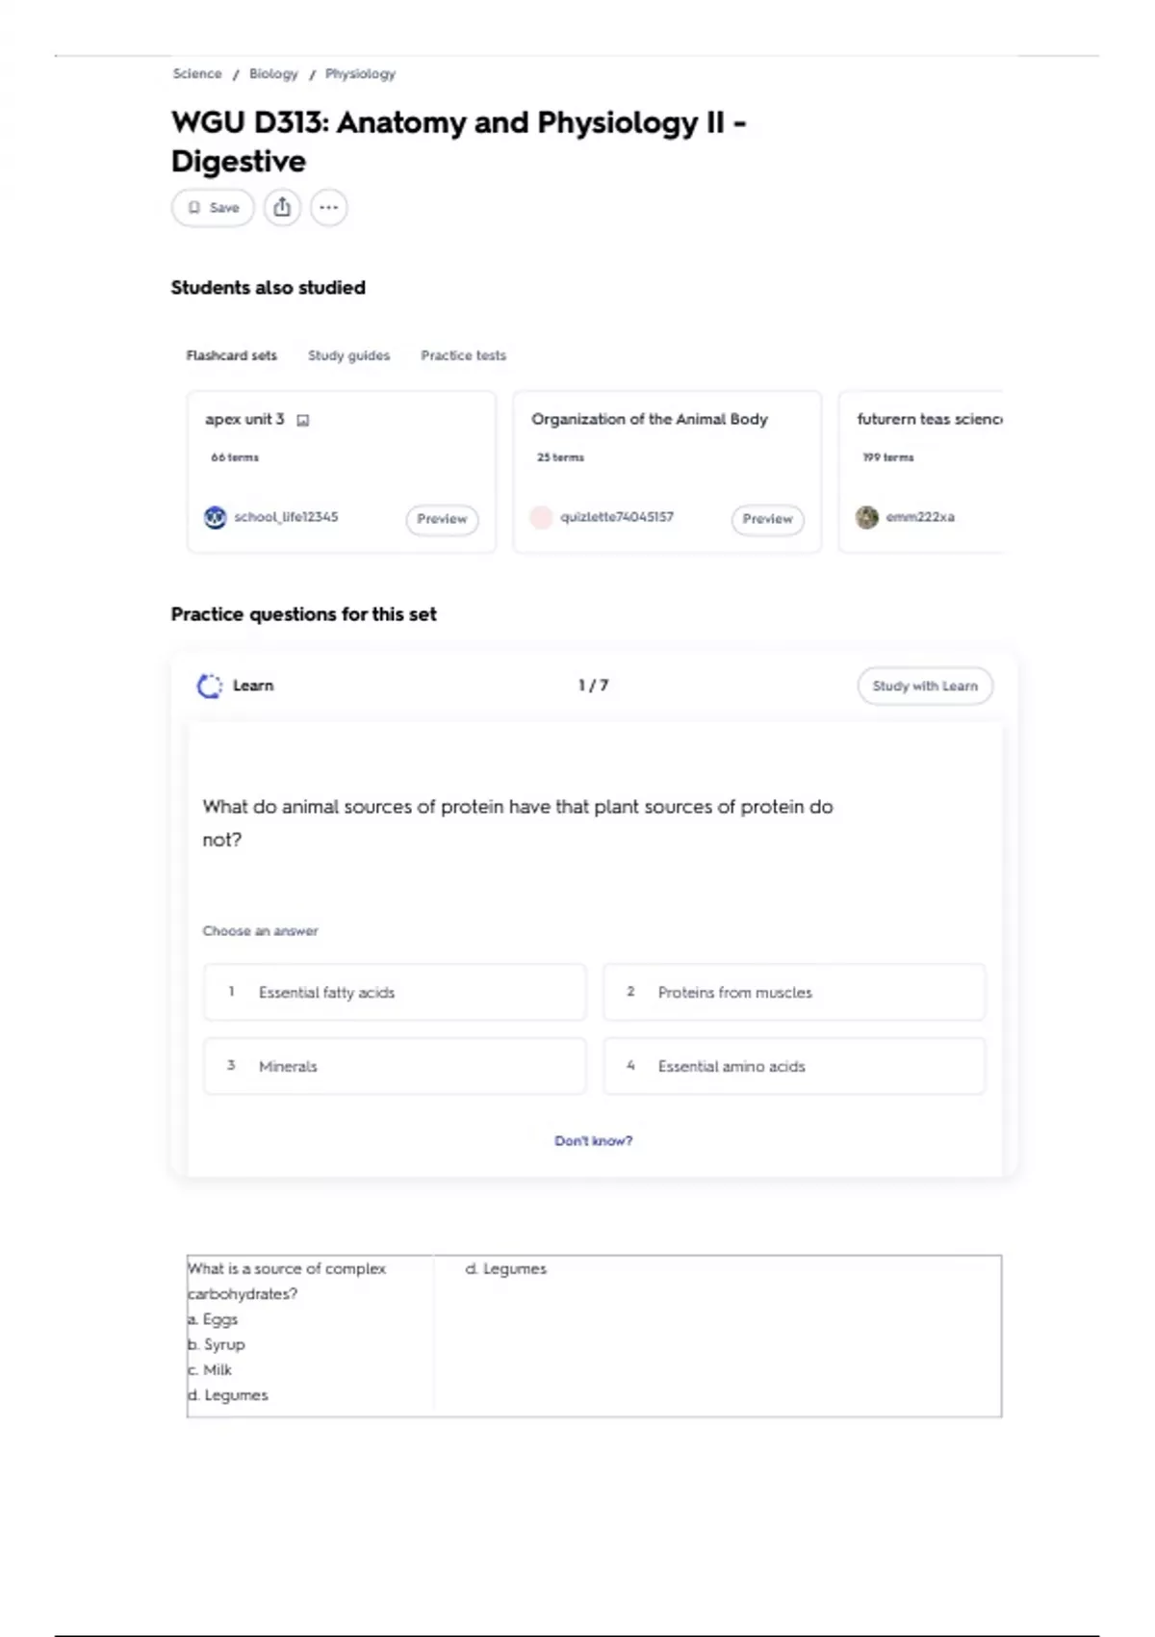The image size is (1155, 1637).
Task: Open the Physiology breadcrumb link
Action: [360, 74]
